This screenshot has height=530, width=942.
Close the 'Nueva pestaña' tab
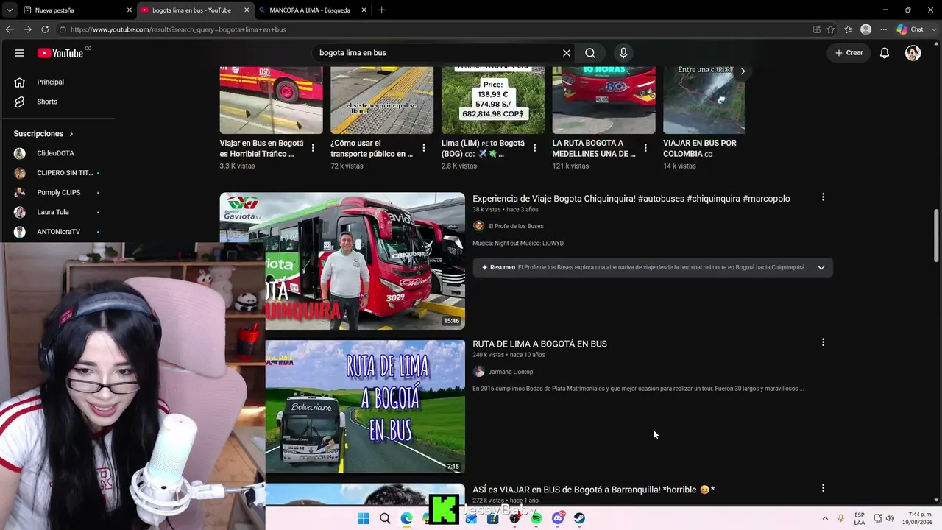coord(130,10)
